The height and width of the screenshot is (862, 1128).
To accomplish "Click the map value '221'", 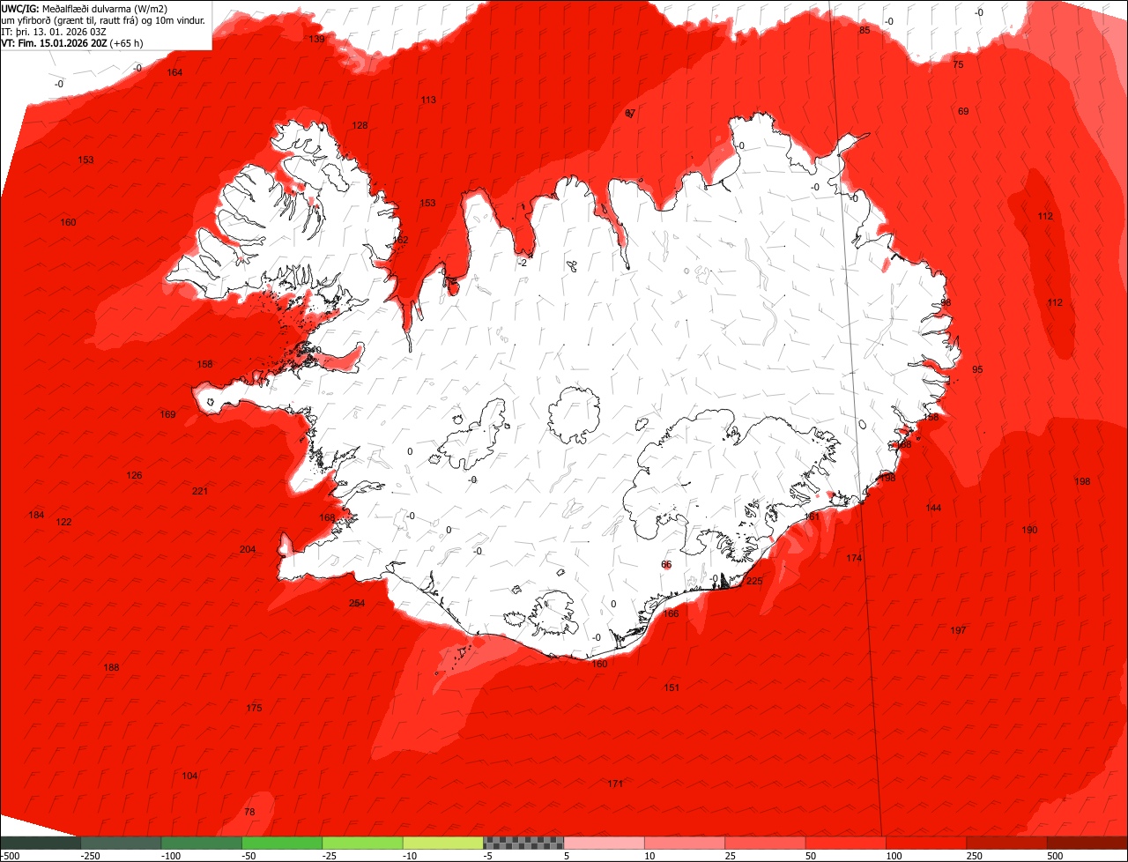I will 200,491.
